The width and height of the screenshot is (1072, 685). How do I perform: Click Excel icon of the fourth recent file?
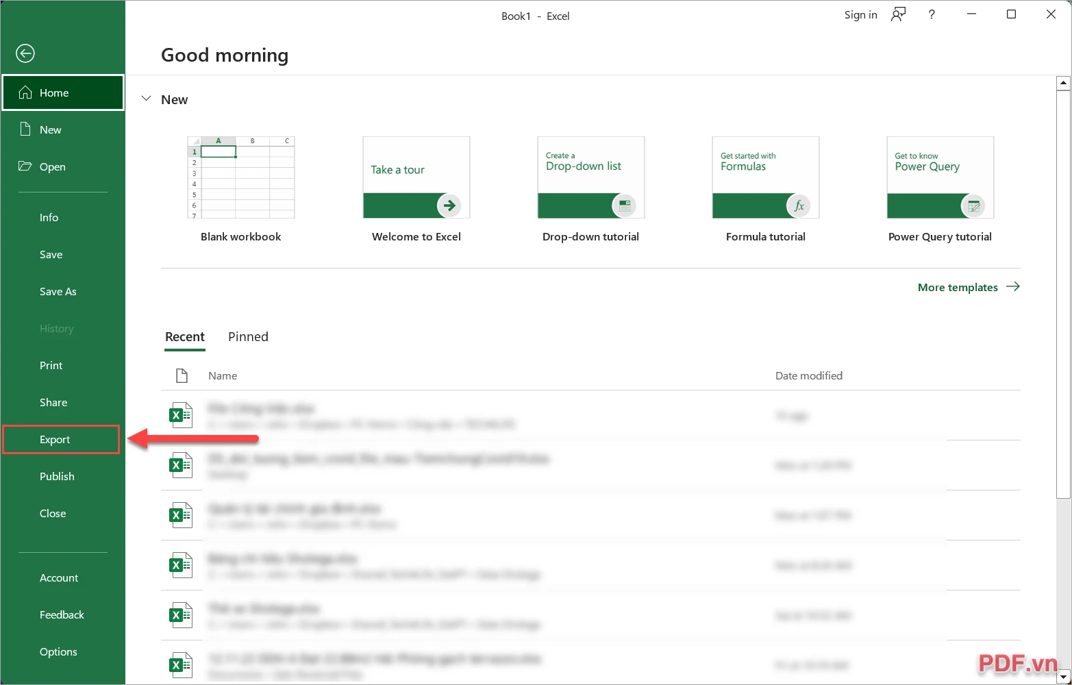click(x=181, y=565)
